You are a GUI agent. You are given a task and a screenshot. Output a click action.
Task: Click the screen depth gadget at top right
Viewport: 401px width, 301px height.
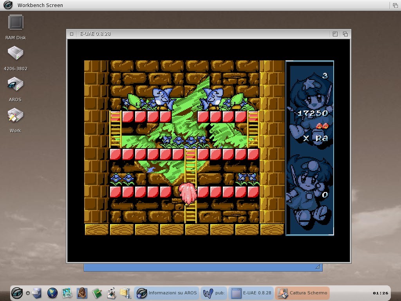pos(395,5)
